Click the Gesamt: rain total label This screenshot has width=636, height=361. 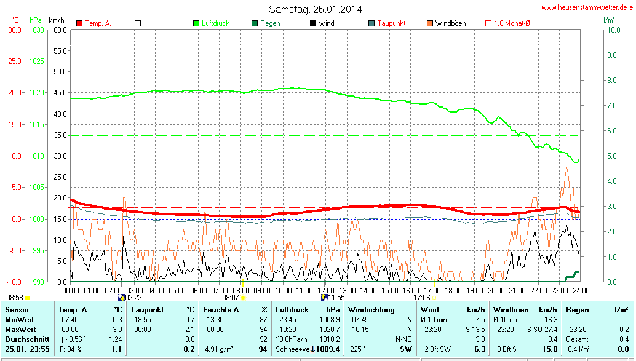(x=578, y=339)
